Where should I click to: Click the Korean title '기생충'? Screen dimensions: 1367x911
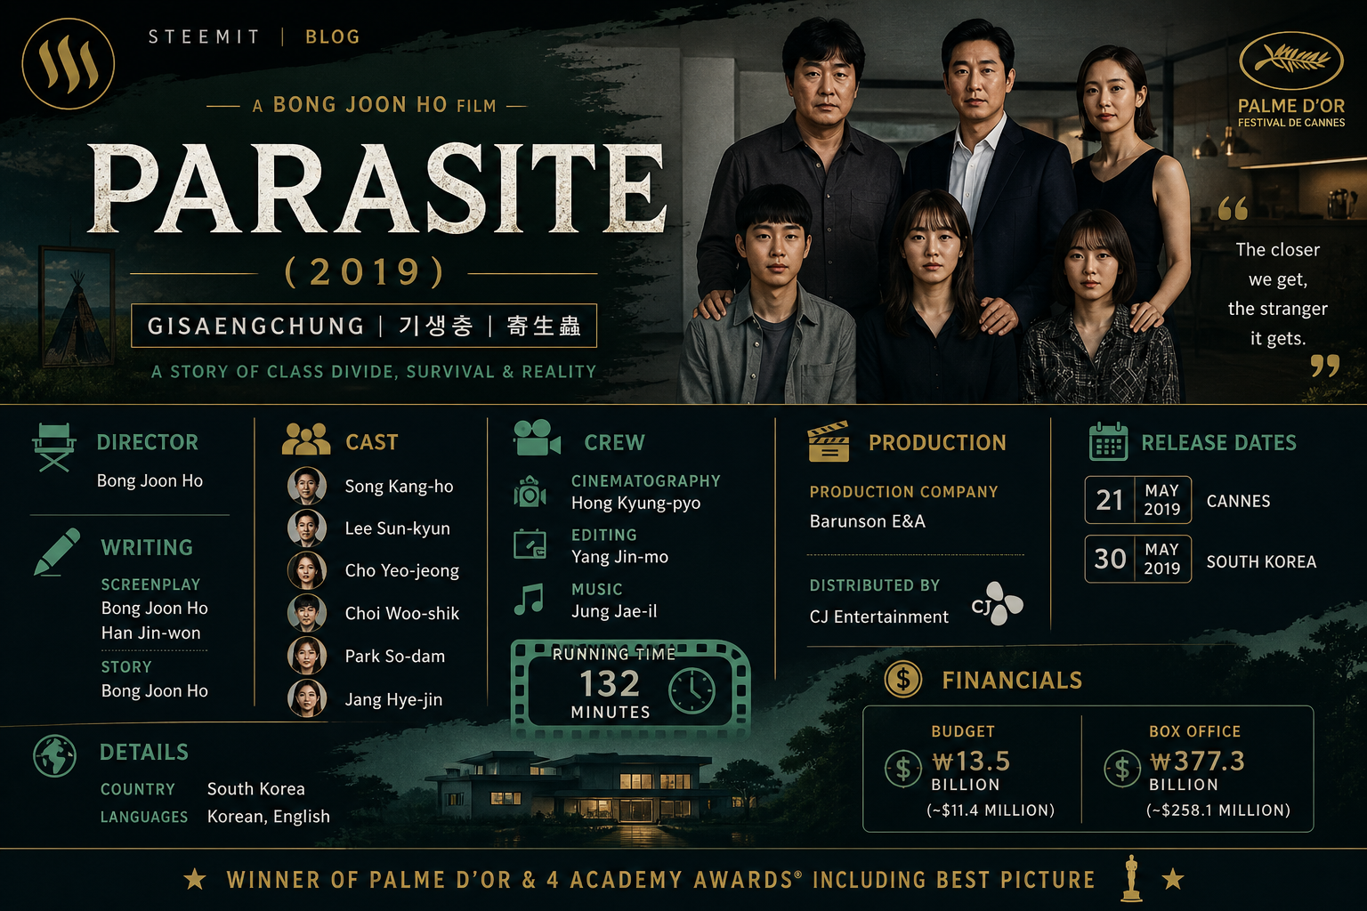tap(435, 326)
